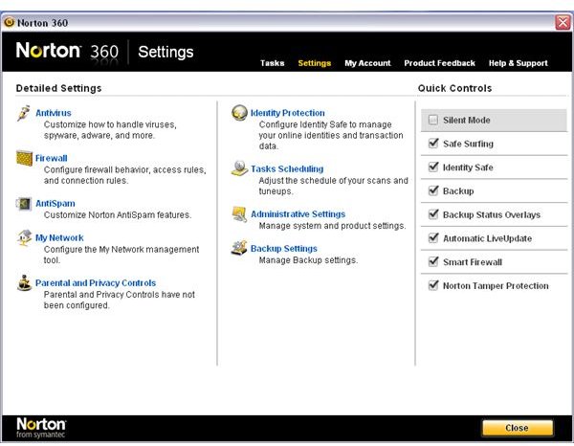Select the Settings tab
This screenshot has height=446, width=574.
[315, 63]
